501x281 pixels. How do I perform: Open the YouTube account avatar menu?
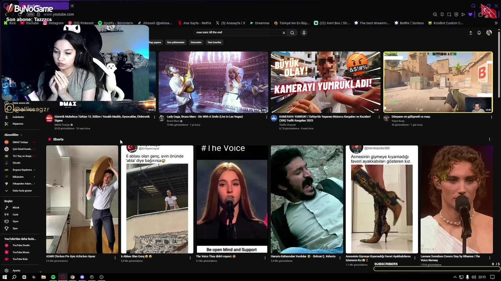click(x=489, y=33)
